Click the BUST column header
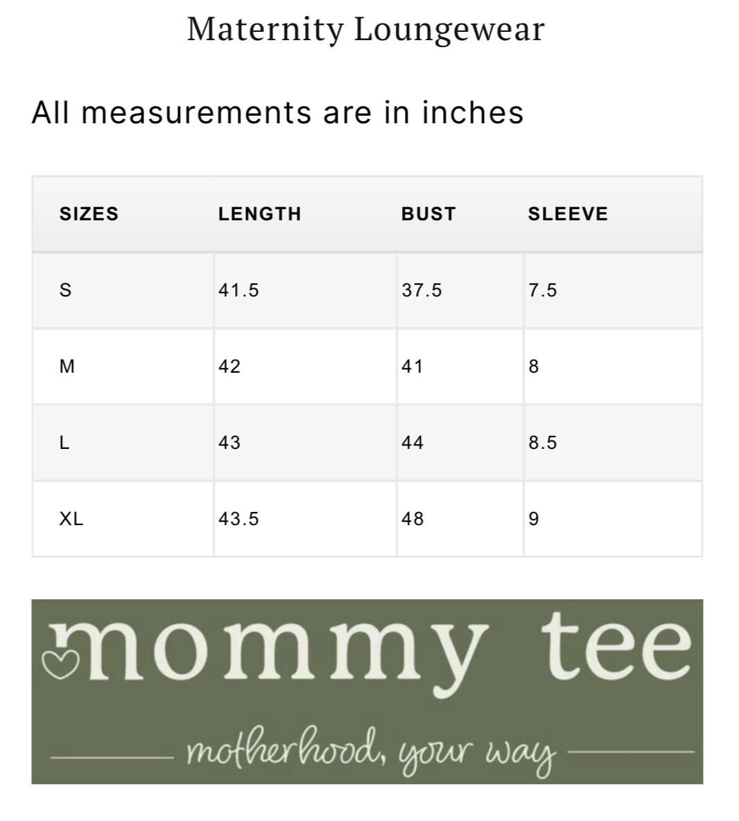 [x=428, y=213]
